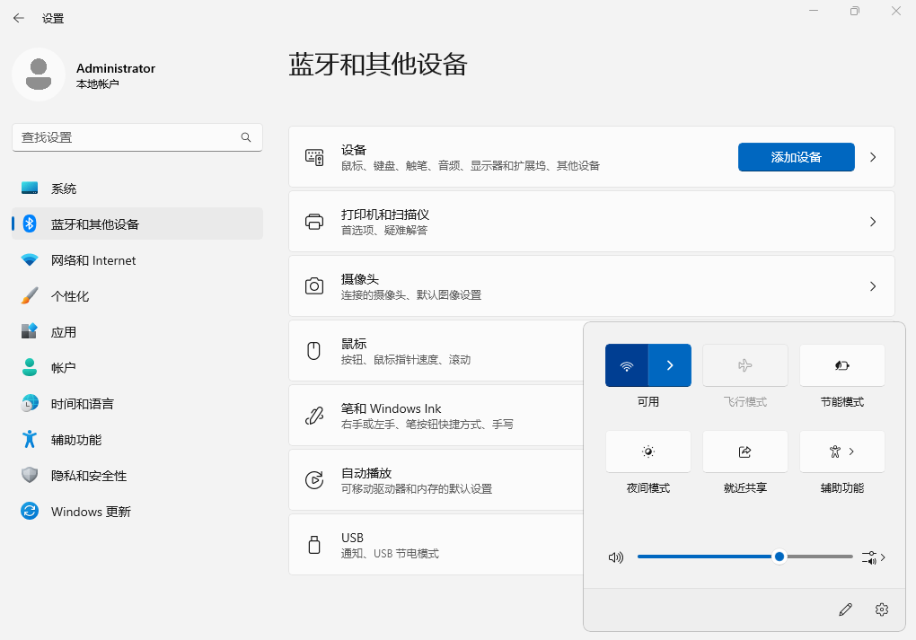The height and width of the screenshot is (640, 916).
Task: Toggle Wi-Fi in quick settings
Action: tap(627, 365)
